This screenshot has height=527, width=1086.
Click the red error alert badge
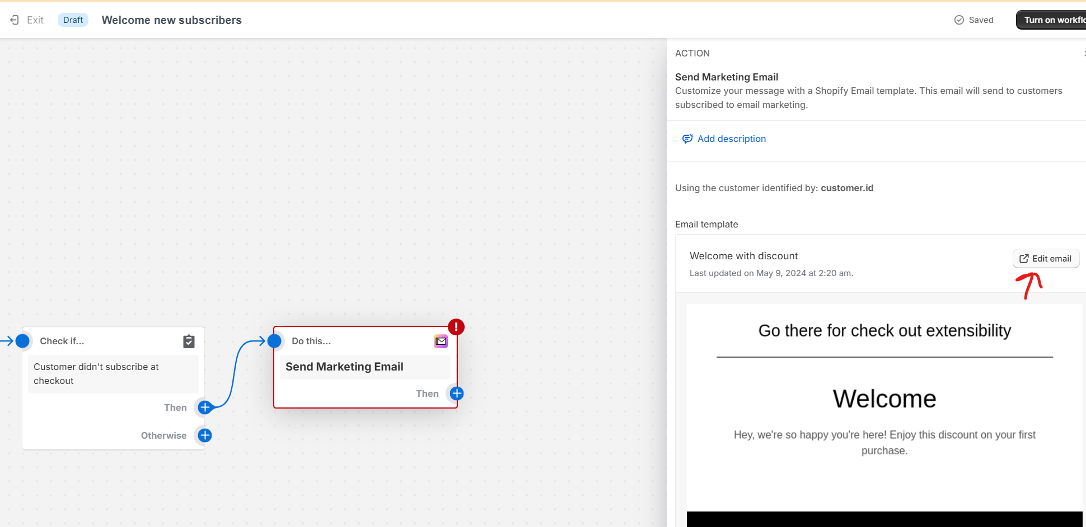point(456,327)
